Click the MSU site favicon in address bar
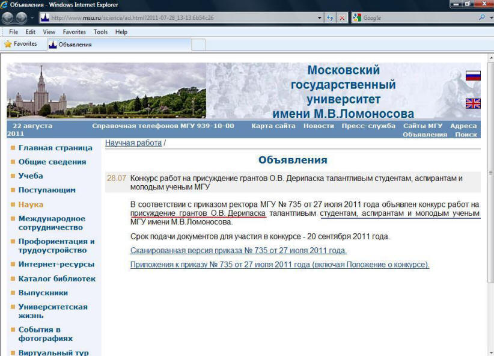 45,17
